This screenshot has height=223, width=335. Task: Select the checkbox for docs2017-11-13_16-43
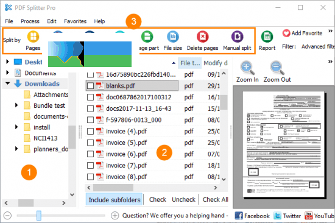click(x=90, y=108)
